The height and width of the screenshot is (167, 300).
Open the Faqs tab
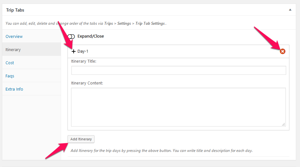click(x=10, y=76)
